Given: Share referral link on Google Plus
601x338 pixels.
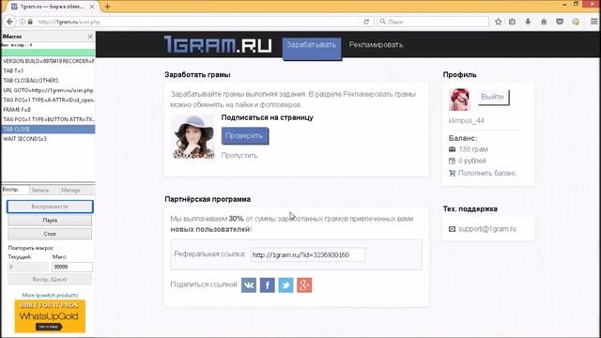Looking at the screenshot, I should click(x=304, y=284).
